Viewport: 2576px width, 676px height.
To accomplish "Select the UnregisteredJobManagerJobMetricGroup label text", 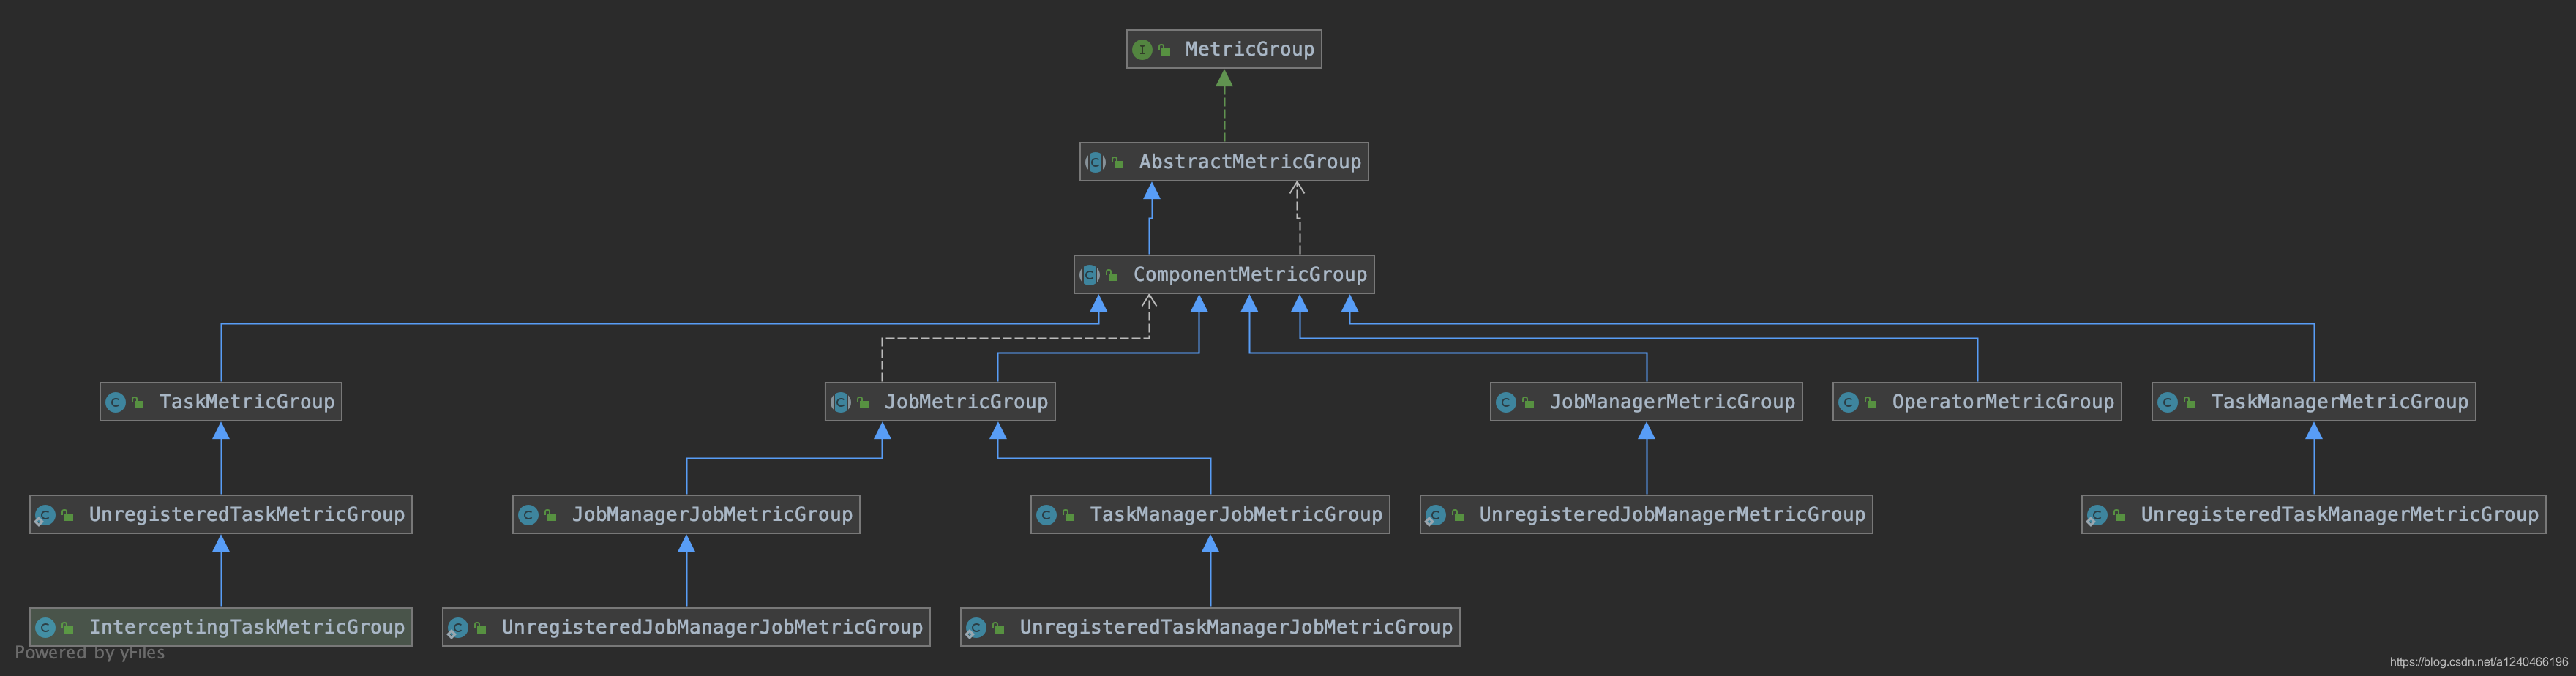I will click(x=712, y=628).
